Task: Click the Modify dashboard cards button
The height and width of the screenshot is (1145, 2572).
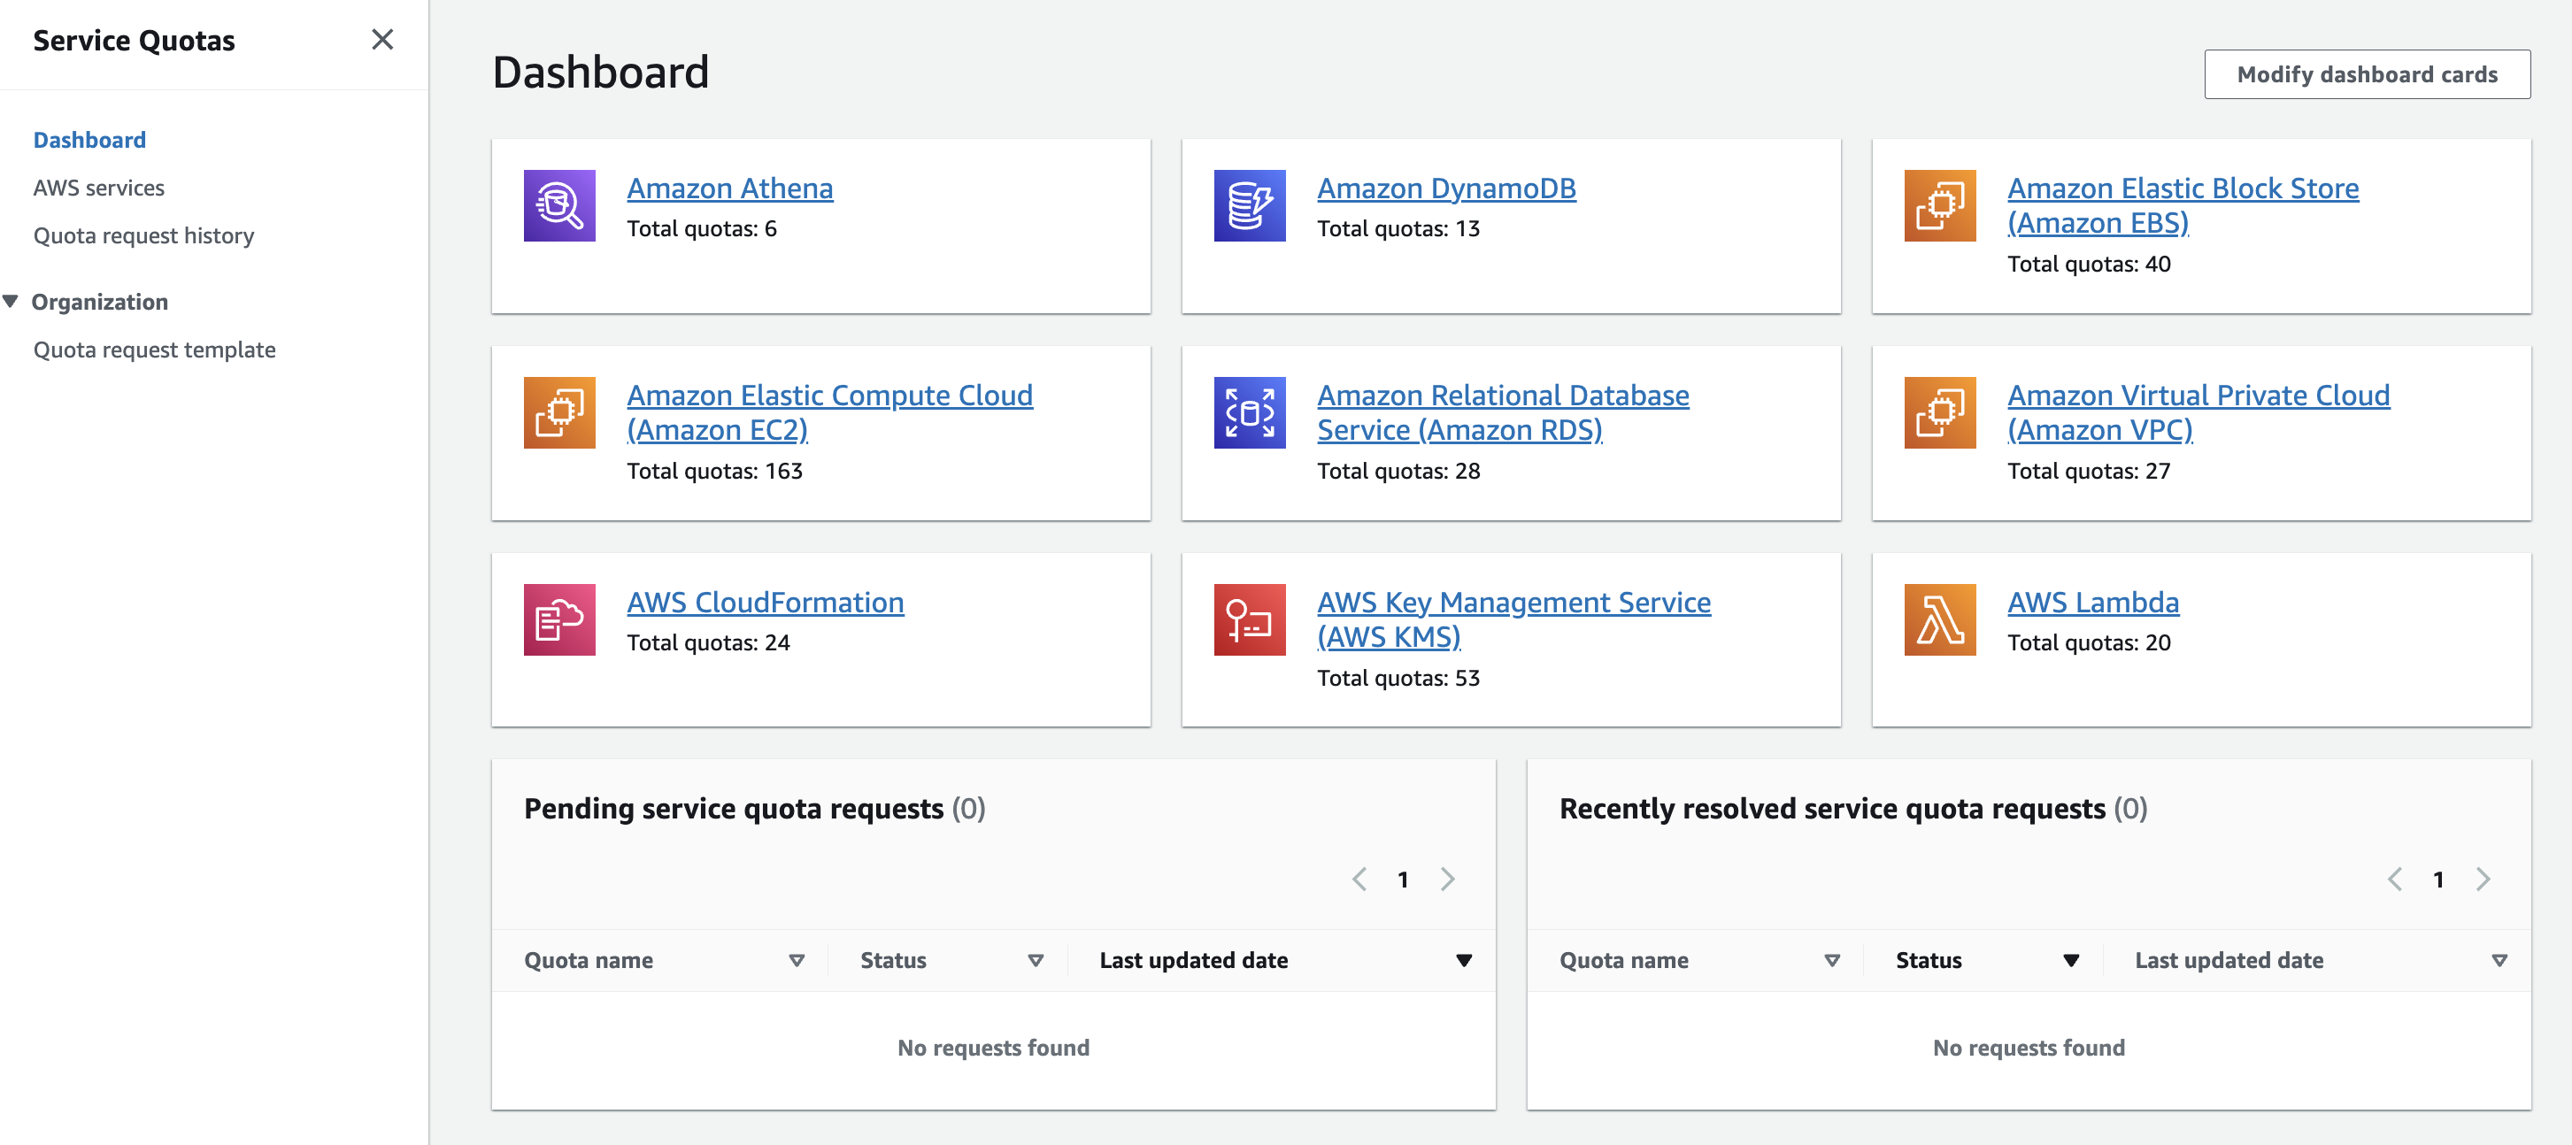Action: click(2367, 73)
